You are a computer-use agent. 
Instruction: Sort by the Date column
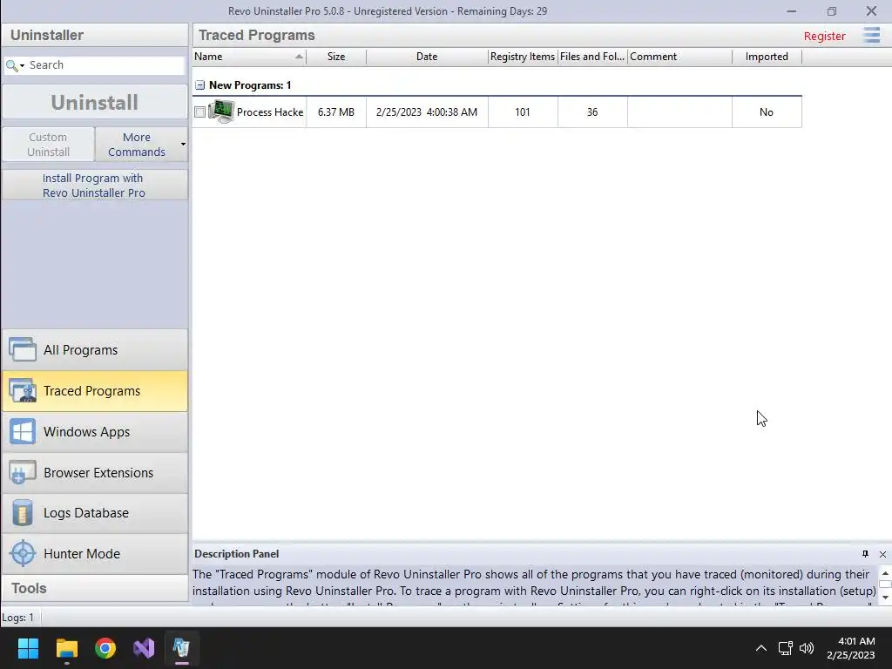(x=427, y=57)
